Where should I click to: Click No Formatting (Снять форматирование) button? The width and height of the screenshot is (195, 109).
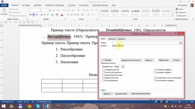point(140,94)
